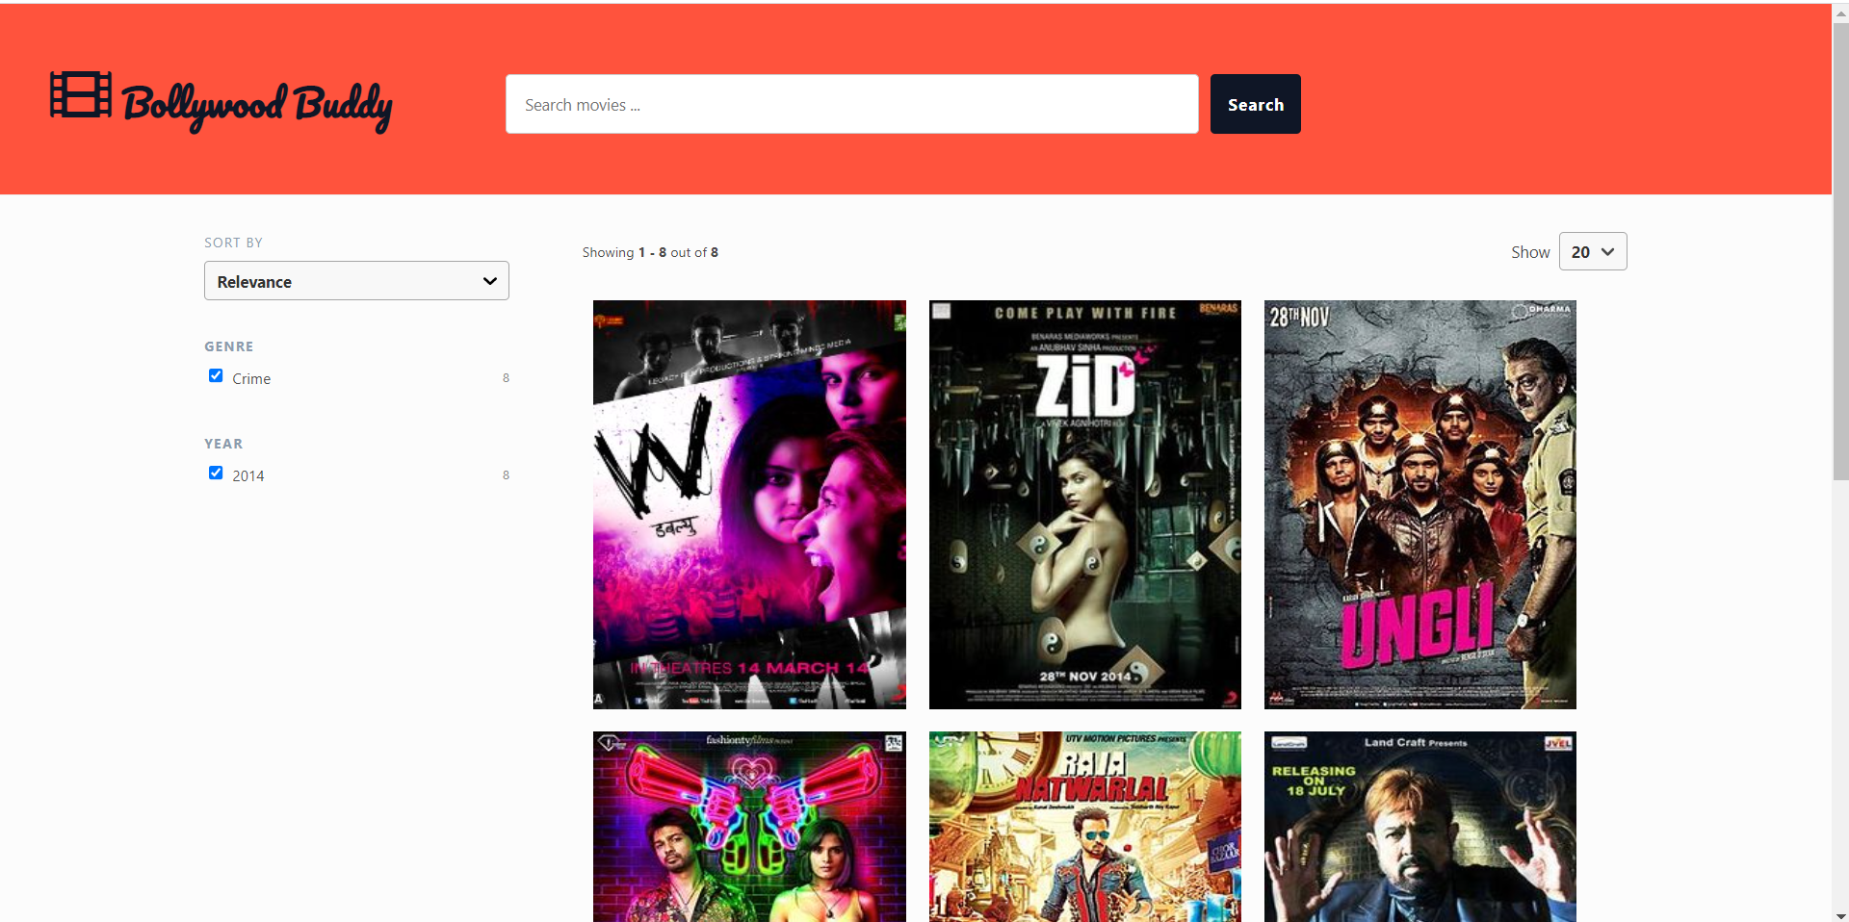Click the page scrollbar down arrow
Viewport: 1849px width, 922px height.
point(1840,914)
